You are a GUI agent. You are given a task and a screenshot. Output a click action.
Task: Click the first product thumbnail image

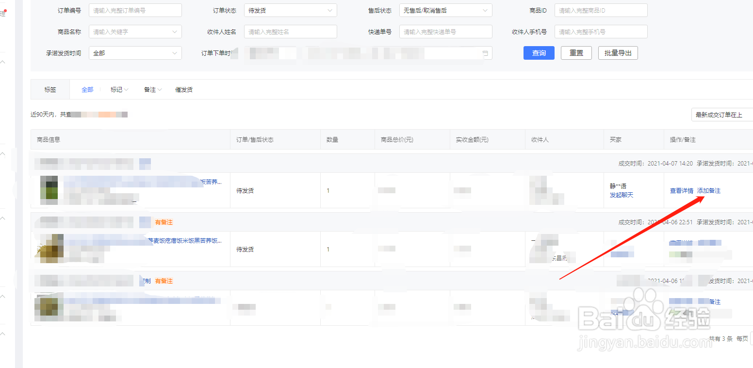49,190
